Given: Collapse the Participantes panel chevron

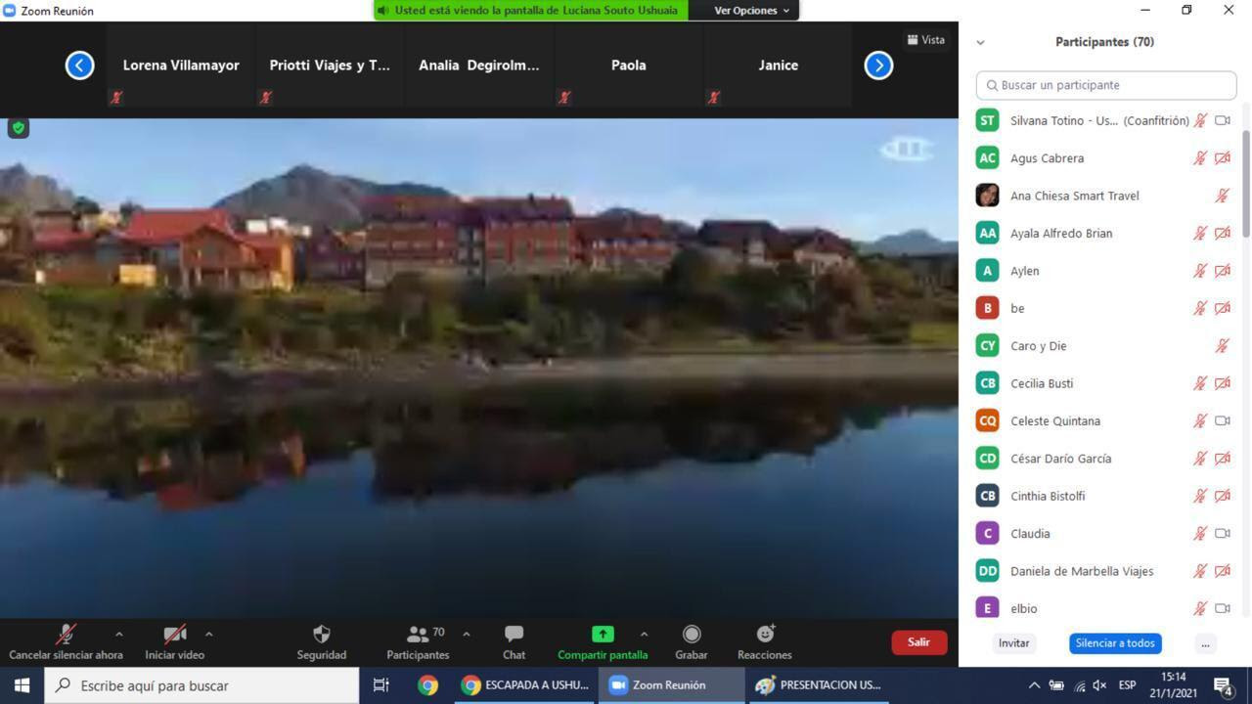Looking at the screenshot, I should (980, 42).
